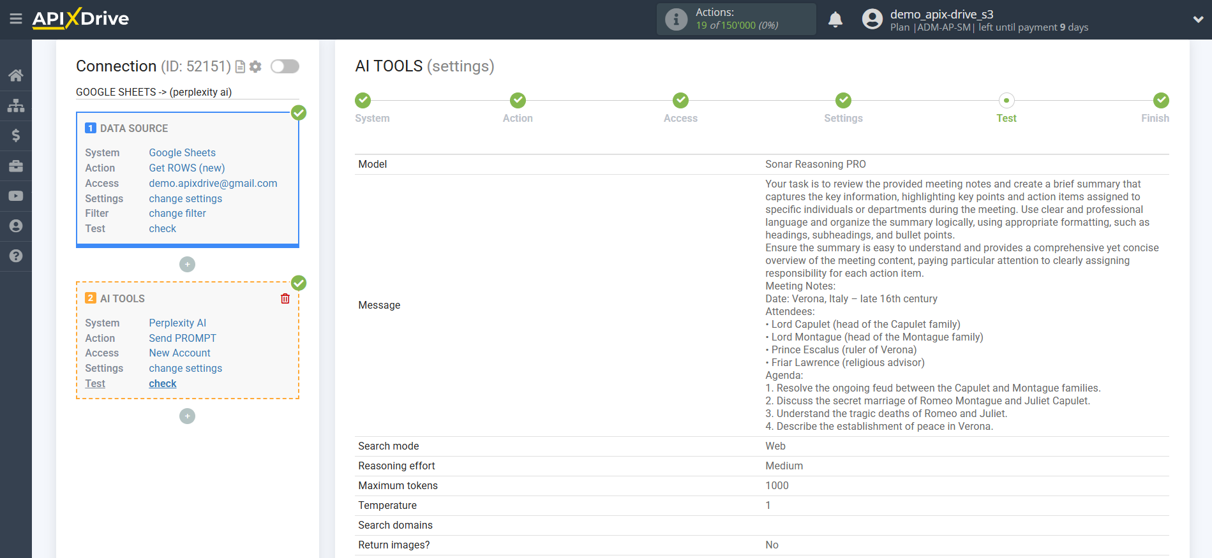Click check in AI TOOLS
The image size is (1212, 558).
coord(162,383)
